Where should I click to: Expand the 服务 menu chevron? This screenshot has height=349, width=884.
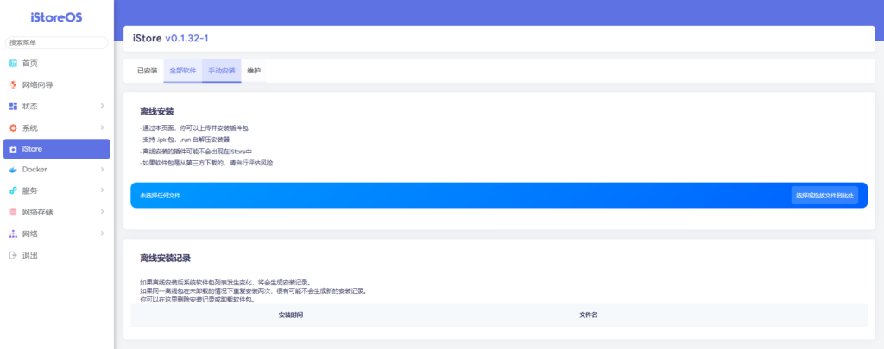pyautogui.click(x=102, y=190)
